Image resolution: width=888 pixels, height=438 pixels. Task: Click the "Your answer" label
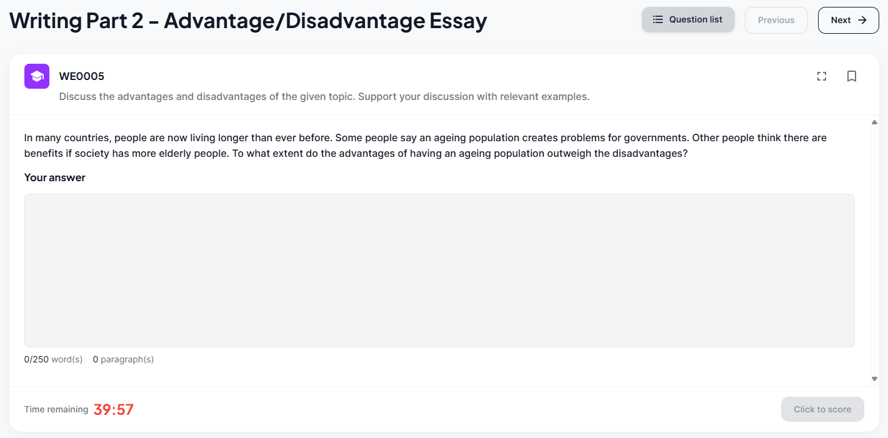pyautogui.click(x=55, y=177)
